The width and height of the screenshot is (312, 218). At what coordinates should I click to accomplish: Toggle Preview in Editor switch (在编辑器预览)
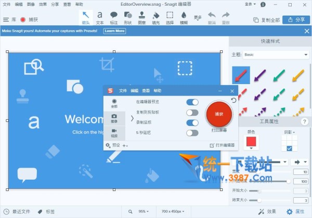pos(192,102)
